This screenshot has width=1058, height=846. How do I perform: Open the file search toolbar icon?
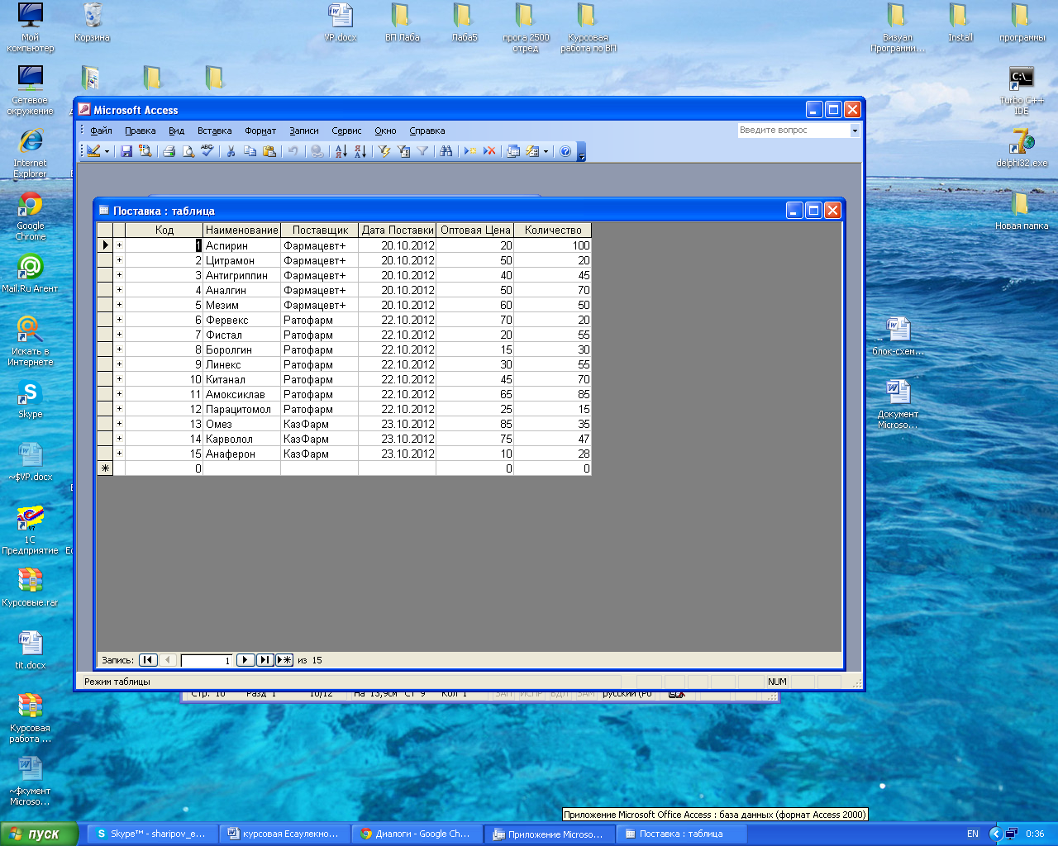pos(145,151)
